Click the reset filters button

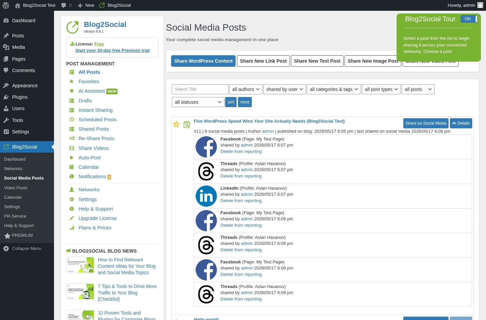pos(245,102)
